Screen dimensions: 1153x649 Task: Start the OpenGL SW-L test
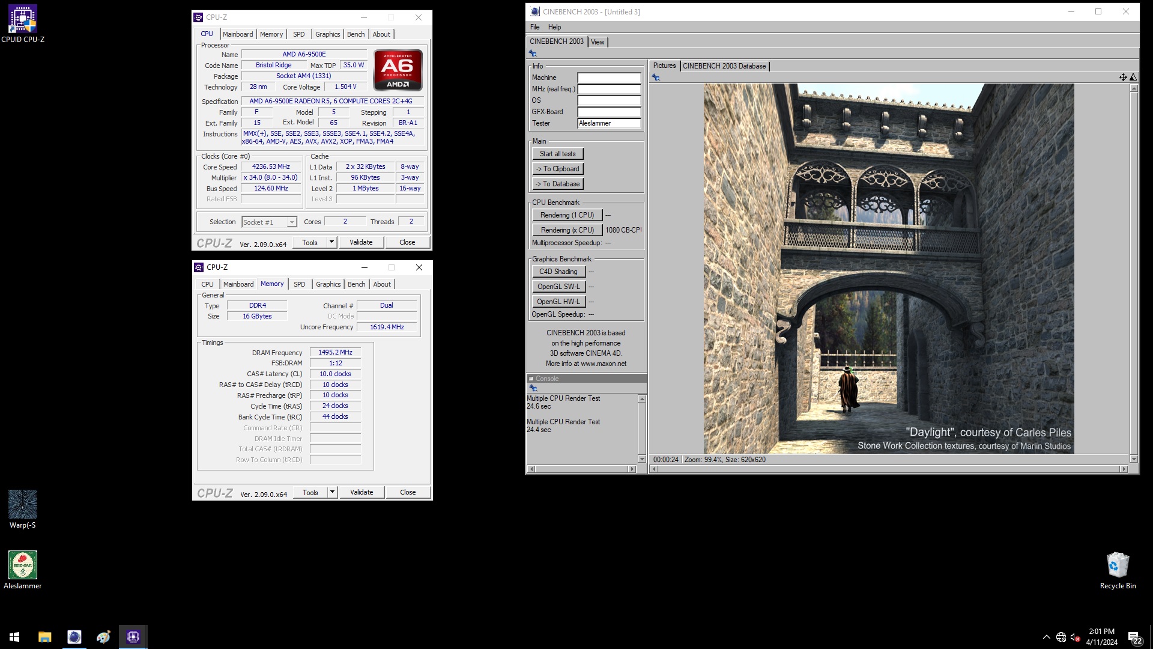558,287
